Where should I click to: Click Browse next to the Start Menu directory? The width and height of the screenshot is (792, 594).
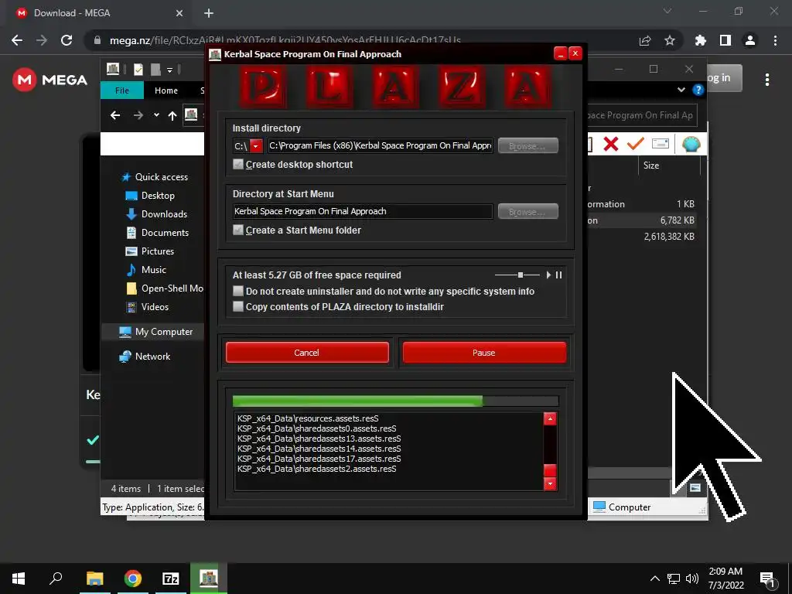[527, 211]
